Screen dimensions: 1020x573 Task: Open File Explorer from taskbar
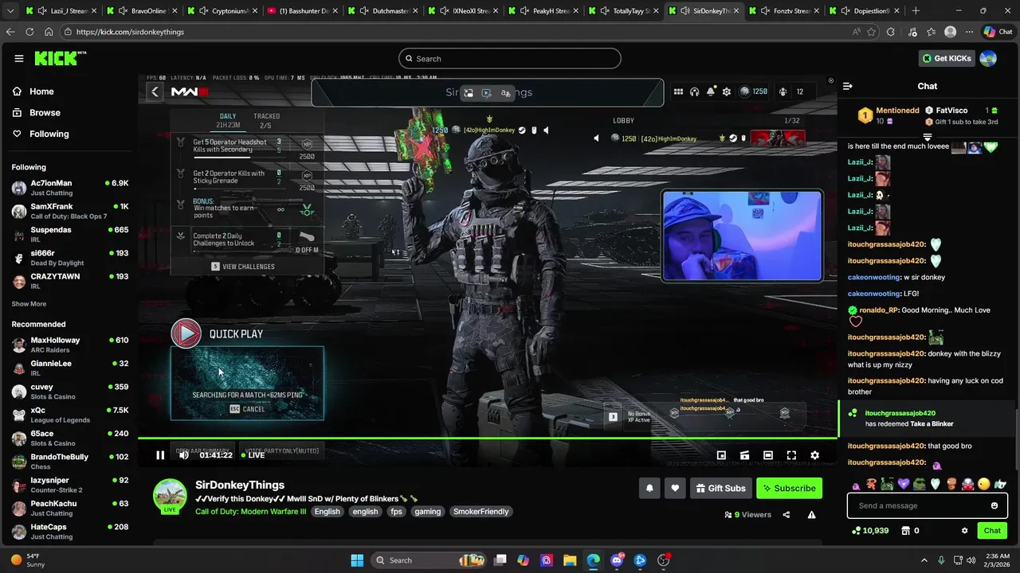click(x=571, y=560)
